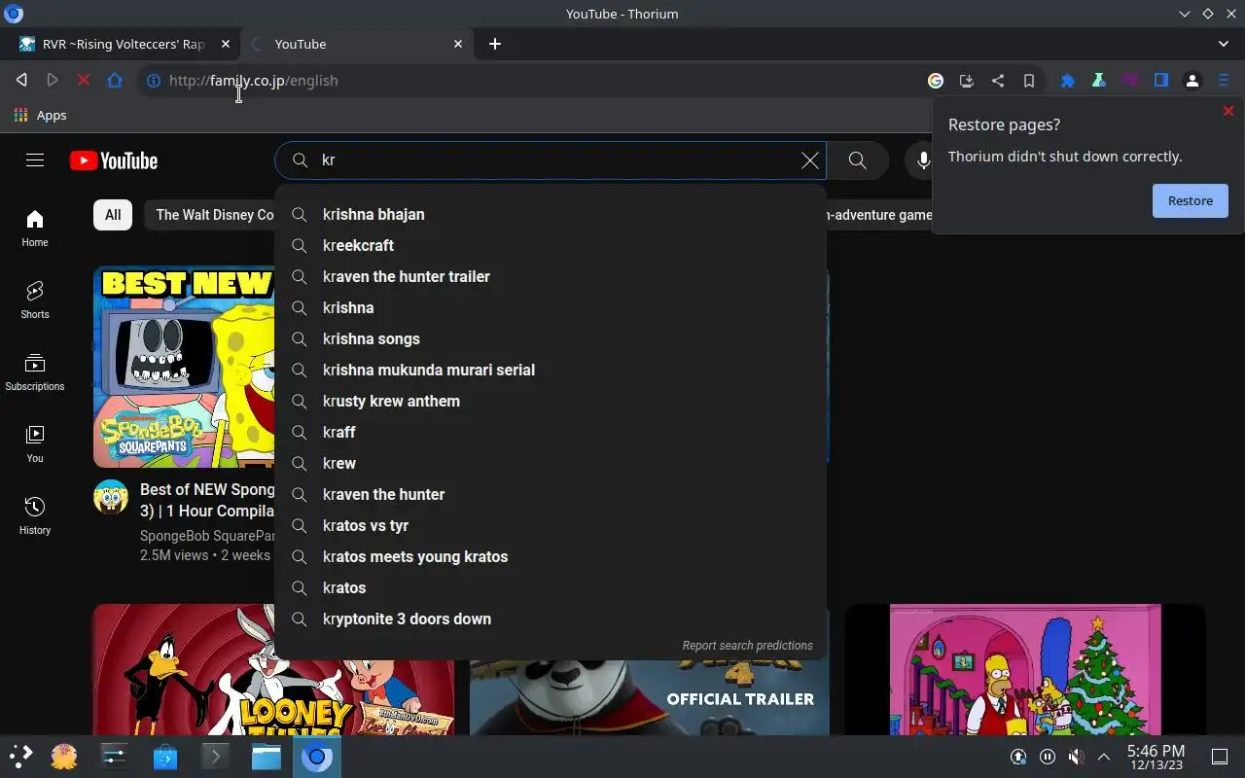The image size is (1245, 778).
Task: Select suggestion krishna songs
Action: (551, 338)
